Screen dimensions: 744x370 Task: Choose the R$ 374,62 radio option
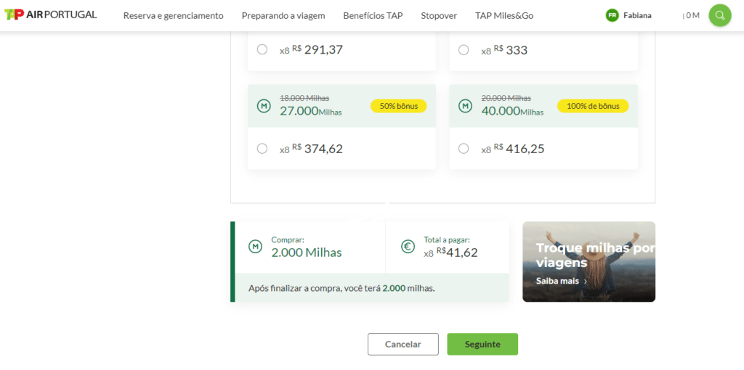(262, 149)
